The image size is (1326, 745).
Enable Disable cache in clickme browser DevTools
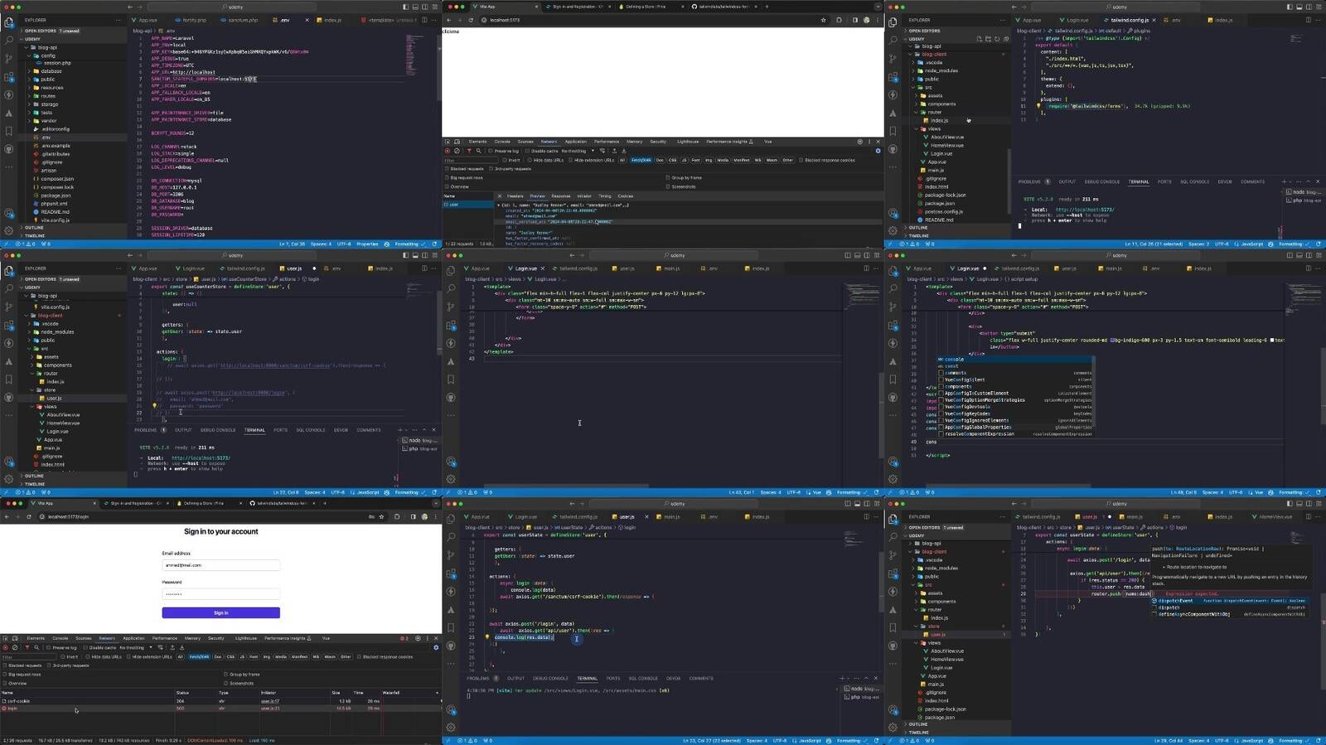pyautogui.click(x=527, y=151)
